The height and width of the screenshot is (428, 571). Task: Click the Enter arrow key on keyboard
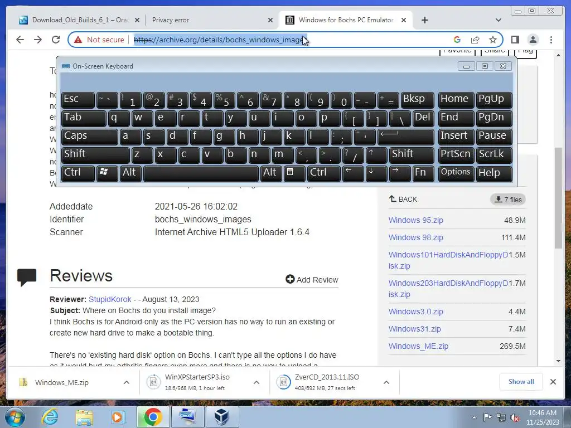coord(406,136)
